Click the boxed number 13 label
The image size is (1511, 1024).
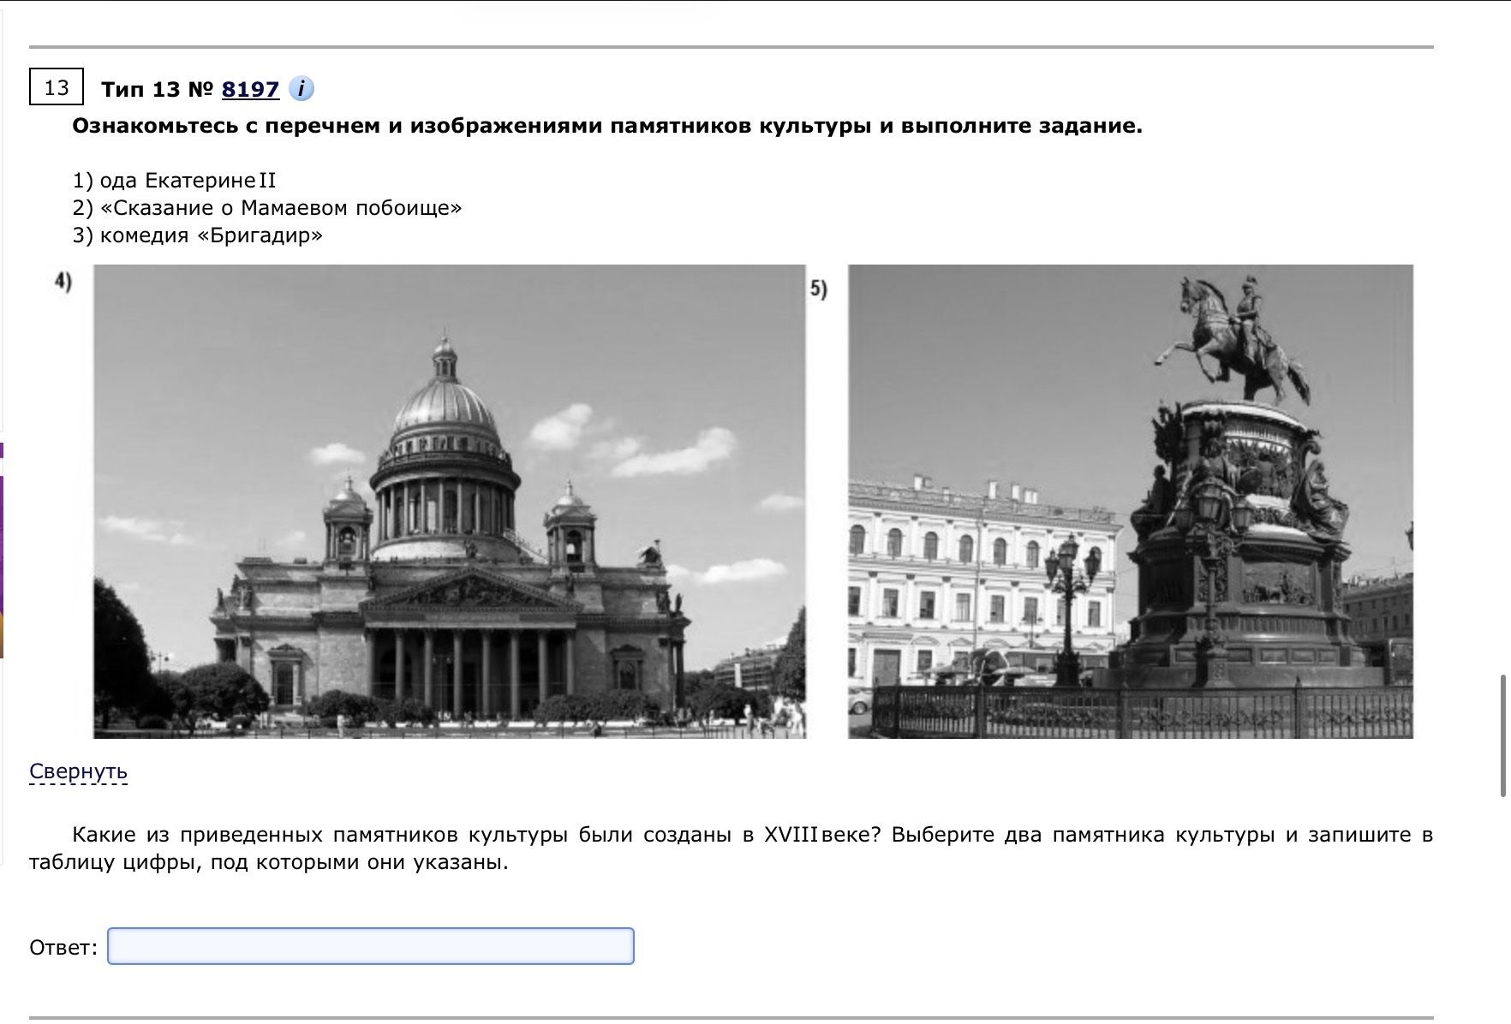coord(57,87)
